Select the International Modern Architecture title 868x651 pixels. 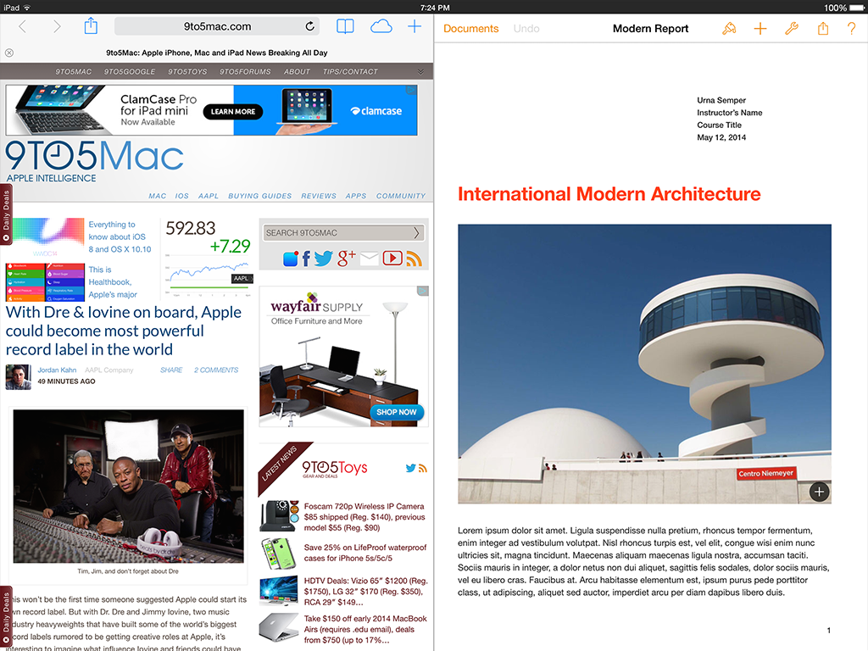609,194
